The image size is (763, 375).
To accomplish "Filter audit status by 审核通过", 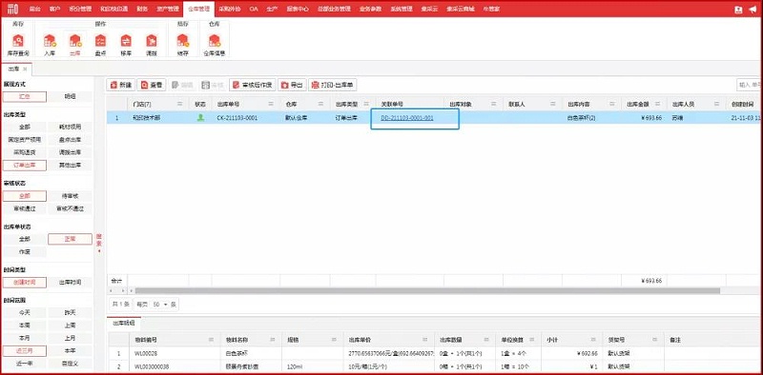I will tap(25, 208).
